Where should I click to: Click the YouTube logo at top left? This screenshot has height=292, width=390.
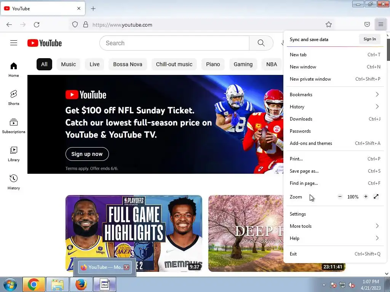[45, 43]
